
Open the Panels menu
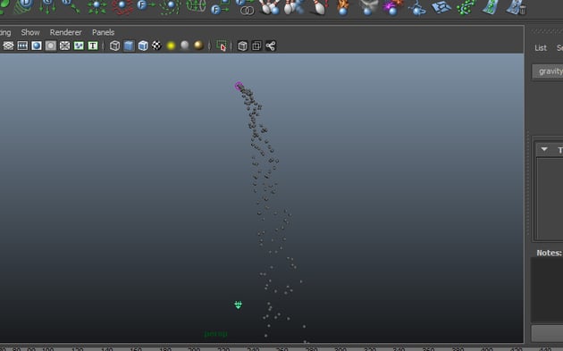point(103,32)
